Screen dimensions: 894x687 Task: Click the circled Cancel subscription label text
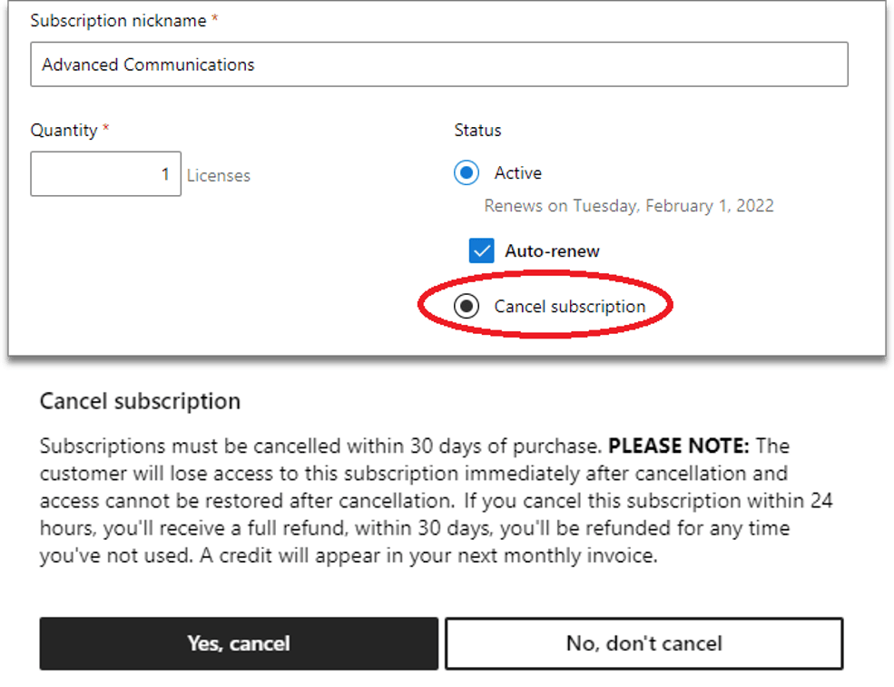click(x=569, y=307)
